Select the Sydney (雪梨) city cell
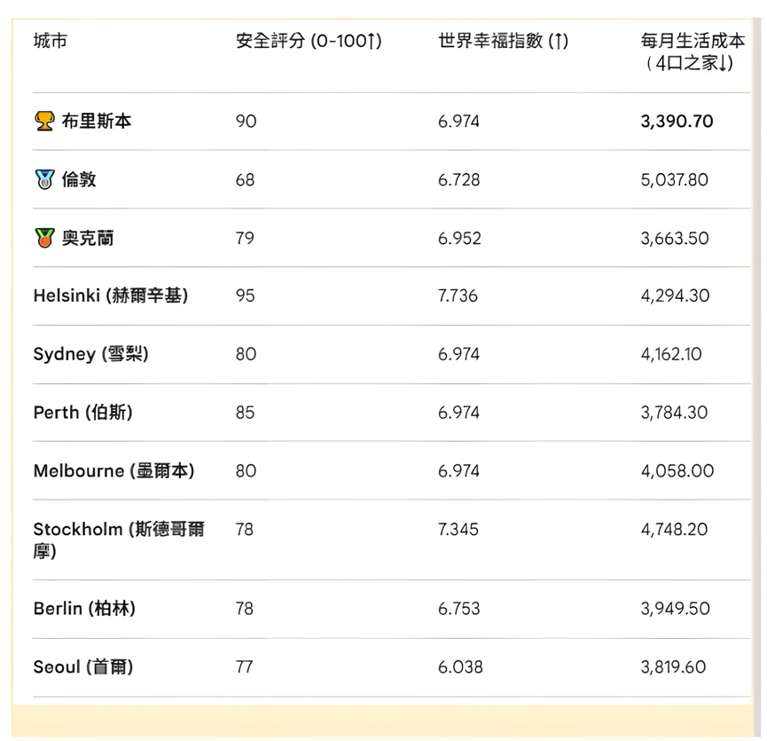Image resolution: width=767 pixels, height=741 pixels. tap(90, 354)
